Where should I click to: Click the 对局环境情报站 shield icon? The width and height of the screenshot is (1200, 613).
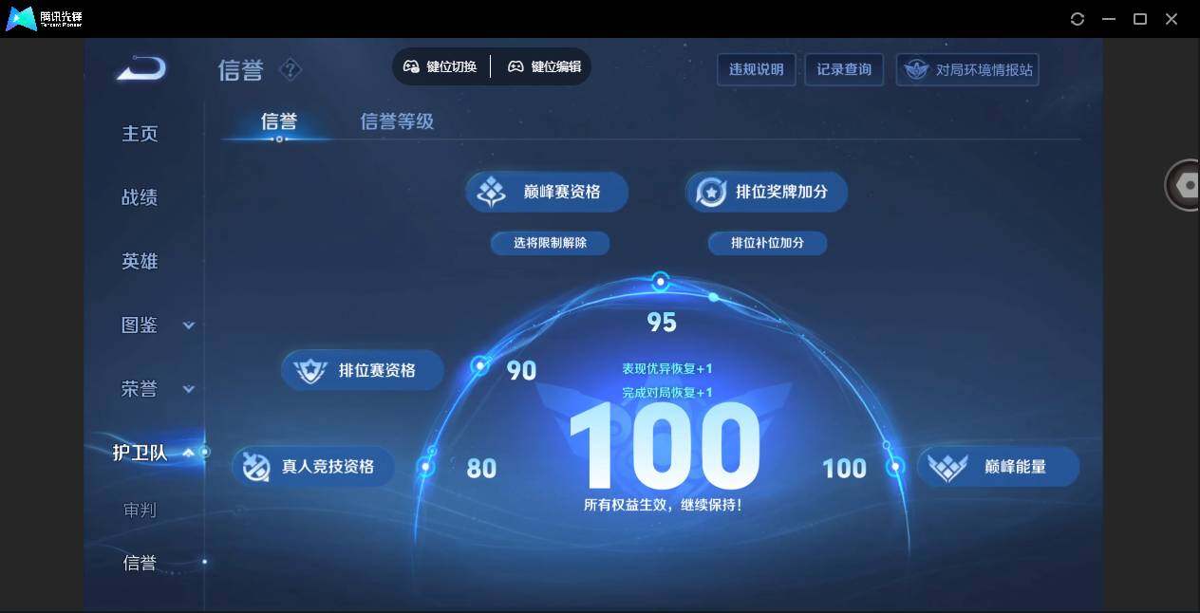click(914, 69)
